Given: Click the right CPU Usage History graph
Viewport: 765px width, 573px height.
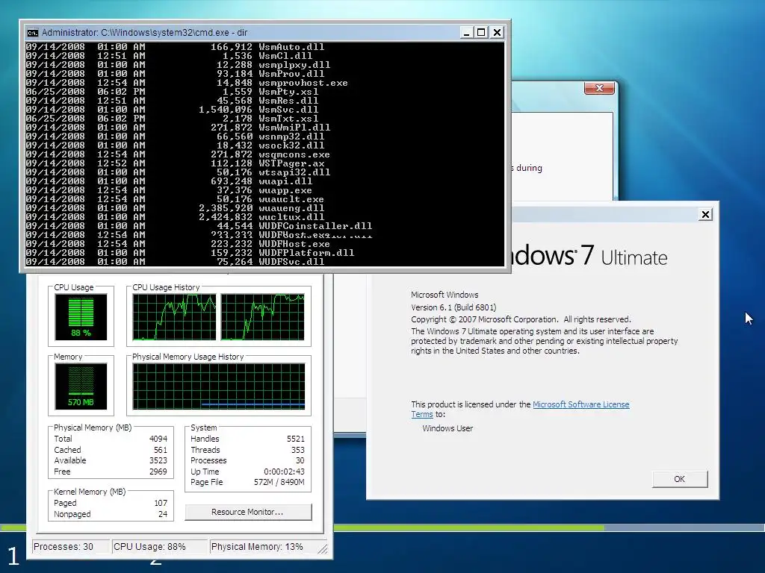Looking at the screenshot, I should point(263,316).
